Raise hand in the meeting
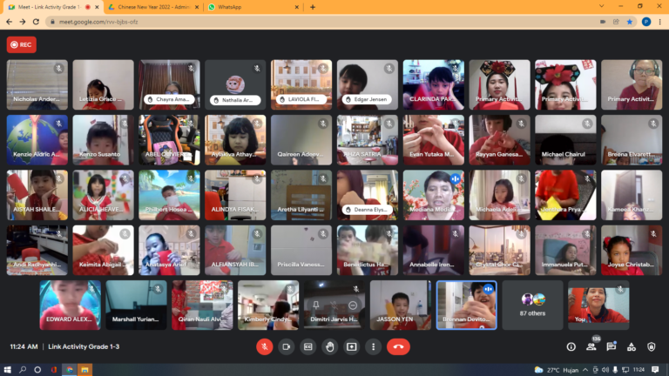Screen dimensions: 669x376 pos(329,346)
